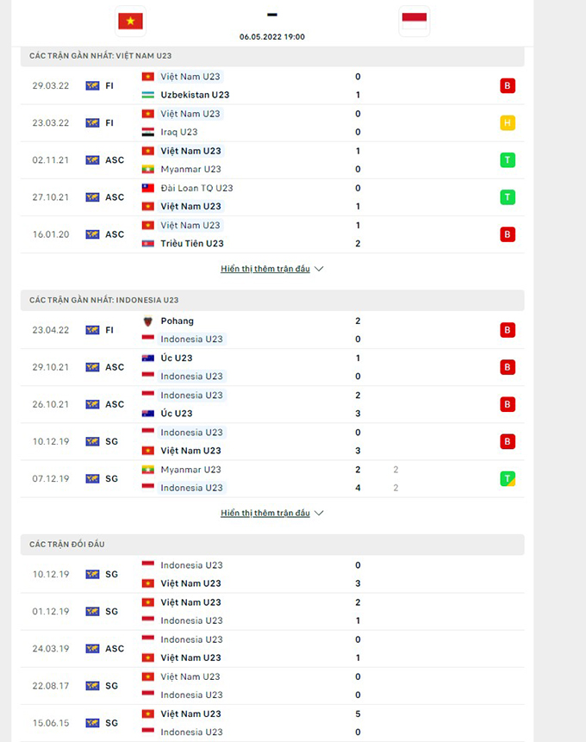Open the Iraq U23 team link
586x742 pixels.
pos(178,132)
